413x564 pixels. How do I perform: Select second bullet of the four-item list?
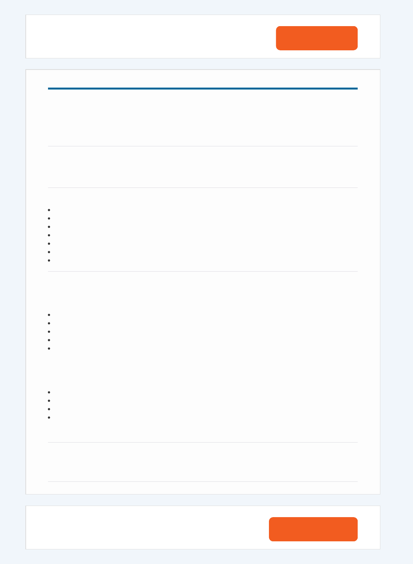pos(49,401)
